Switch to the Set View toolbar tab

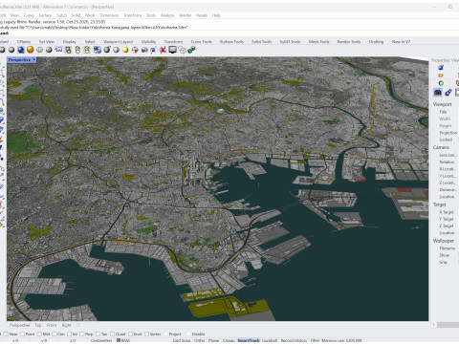click(x=47, y=42)
